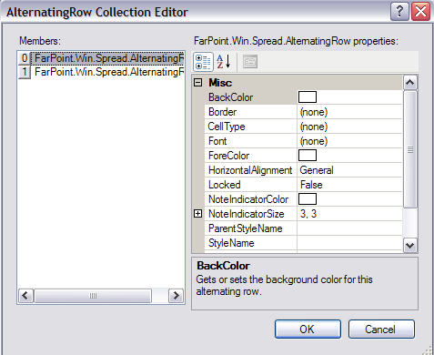Viewport: 434px width, 355px height.
Task: Select the Locked property label
Action: 225,185
